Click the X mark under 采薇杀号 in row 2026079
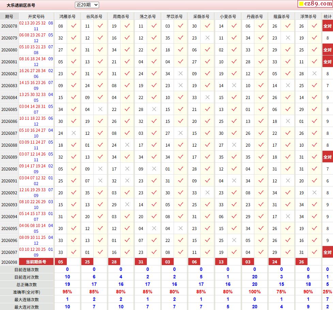333x310 pixels. point(207,38)
